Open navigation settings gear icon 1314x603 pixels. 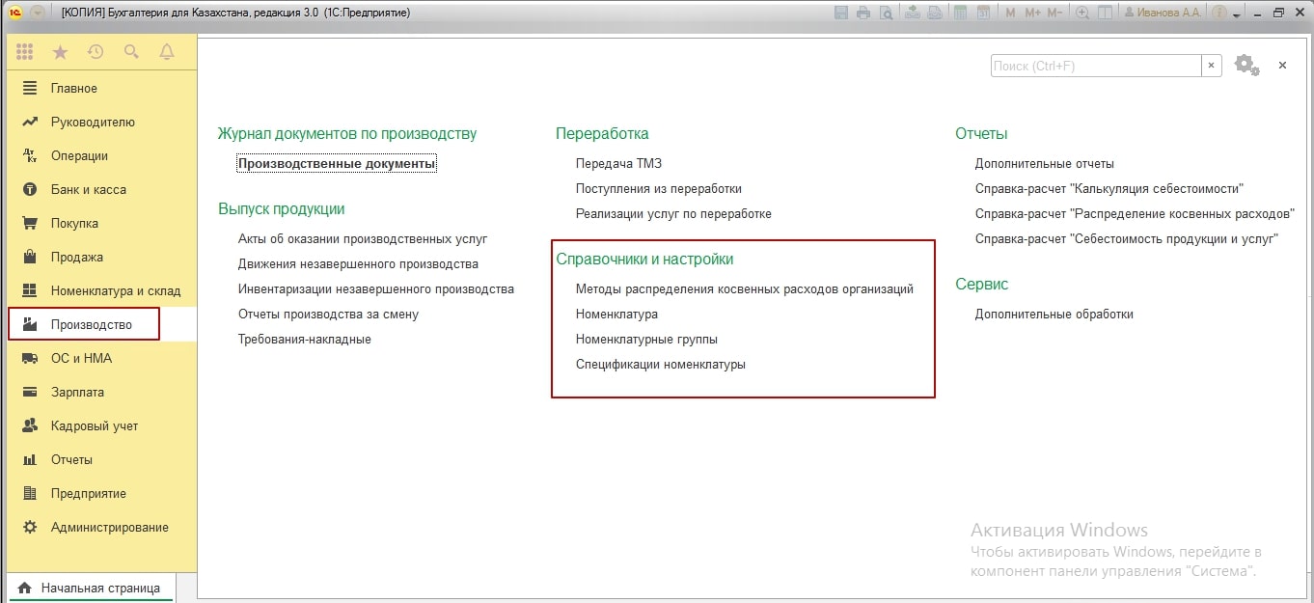[1246, 65]
